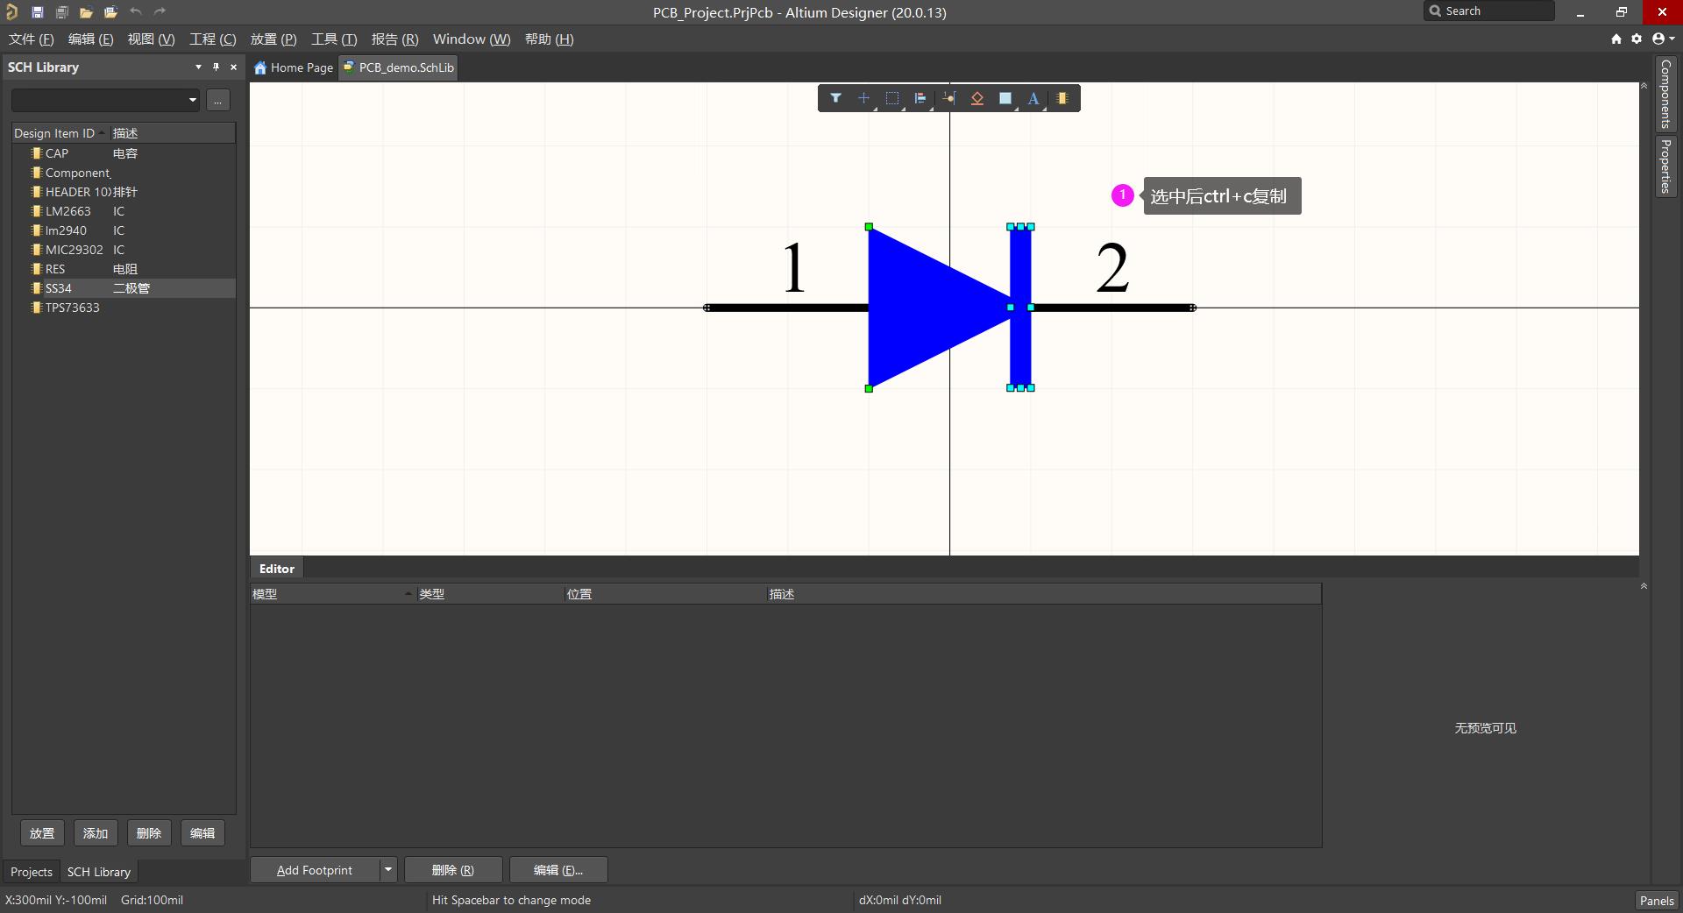Screen dimensions: 1683x913
Task: Click the Redo arrow icon
Action: coord(160,11)
